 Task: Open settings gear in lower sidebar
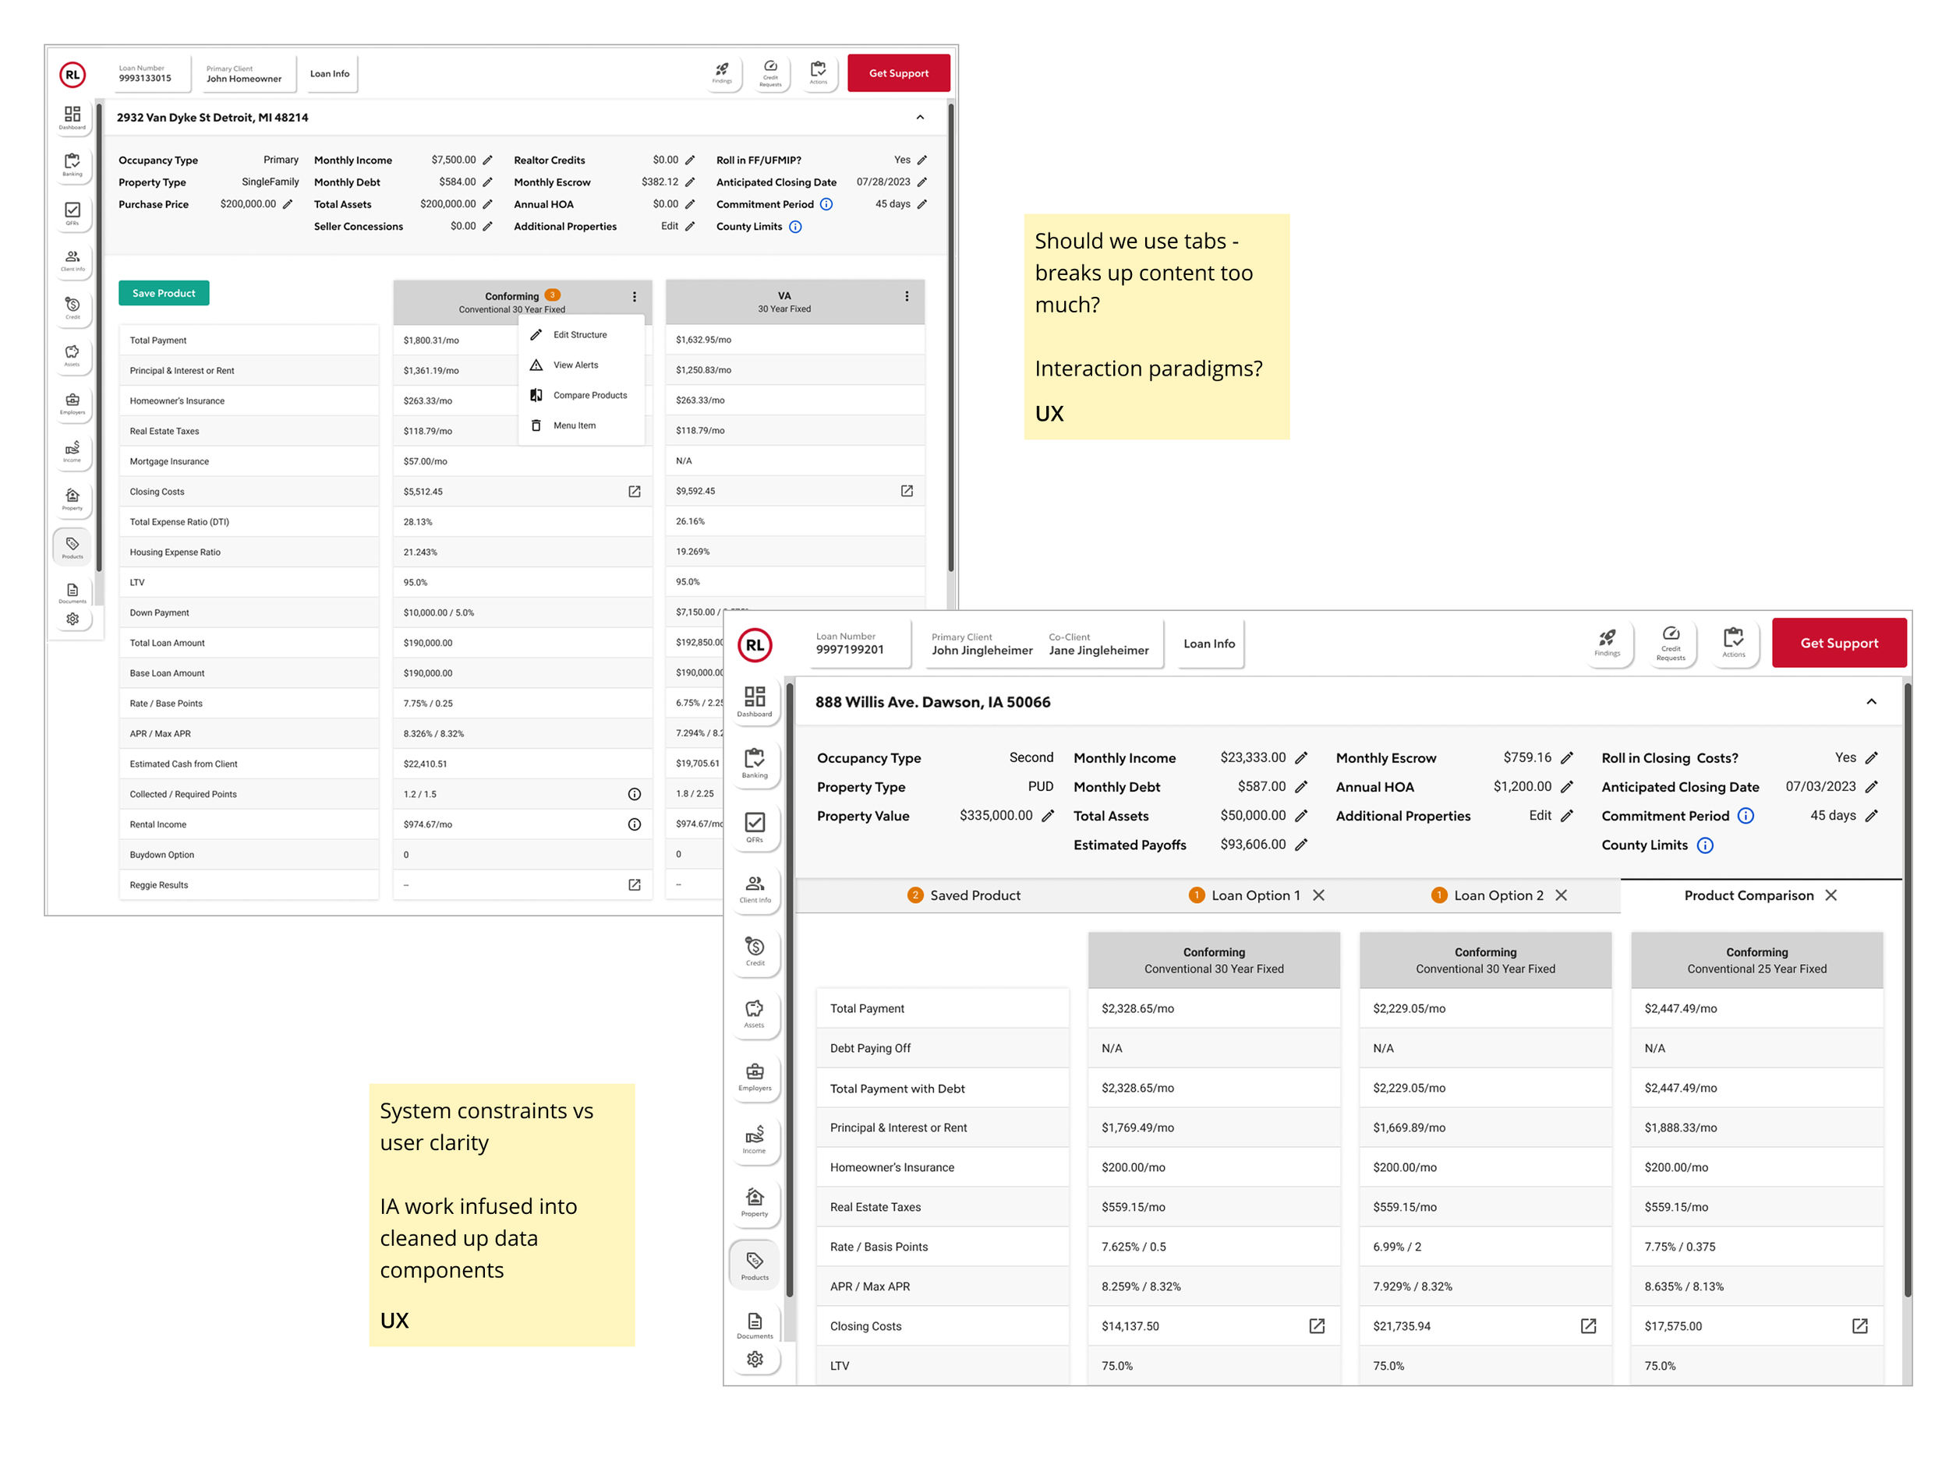(754, 1359)
